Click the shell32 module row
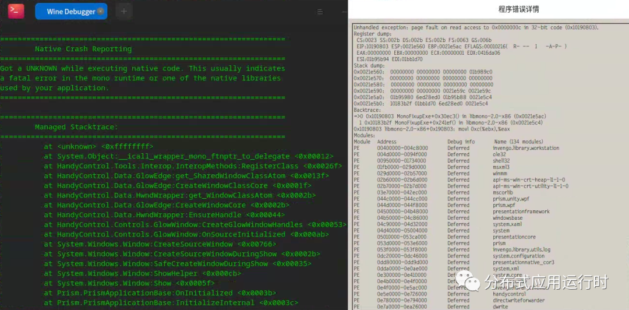 click(431, 161)
